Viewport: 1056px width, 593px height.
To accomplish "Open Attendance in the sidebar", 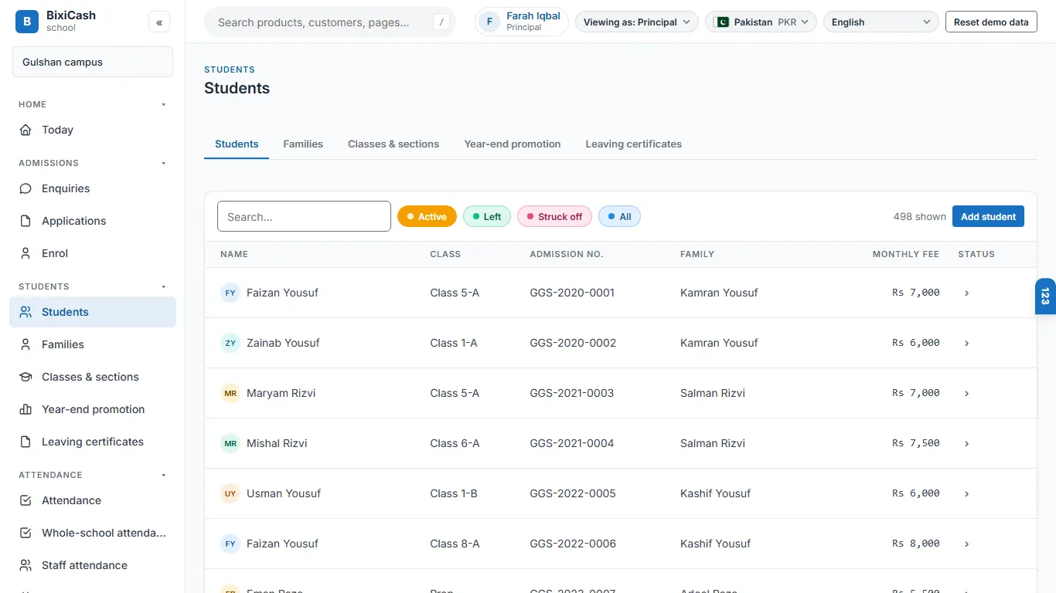I will [93, 500].
